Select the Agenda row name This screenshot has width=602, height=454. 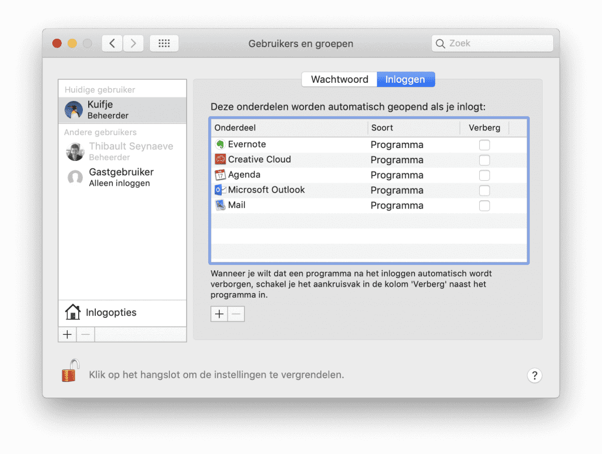(x=244, y=174)
